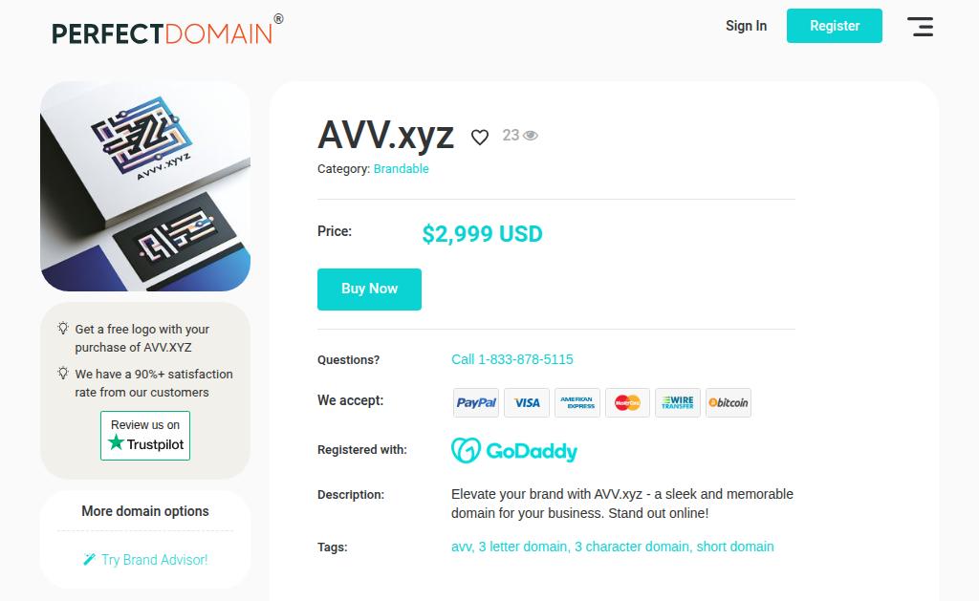Click the PayPal payment icon
The height and width of the screenshot is (601, 979).
(476, 403)
